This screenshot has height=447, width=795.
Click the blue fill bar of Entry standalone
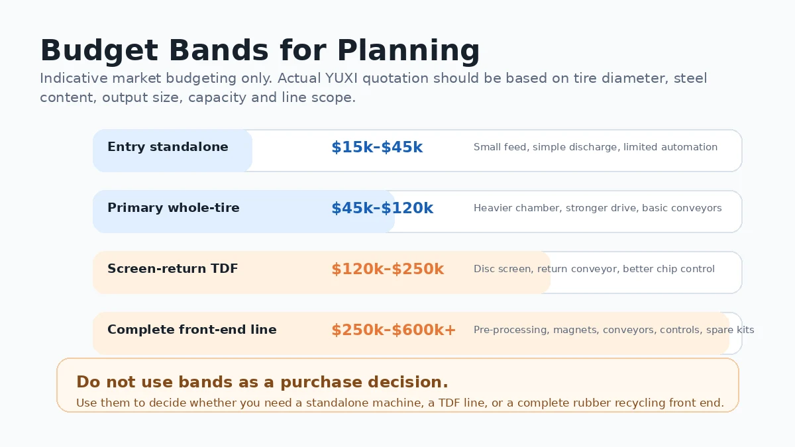172,150
